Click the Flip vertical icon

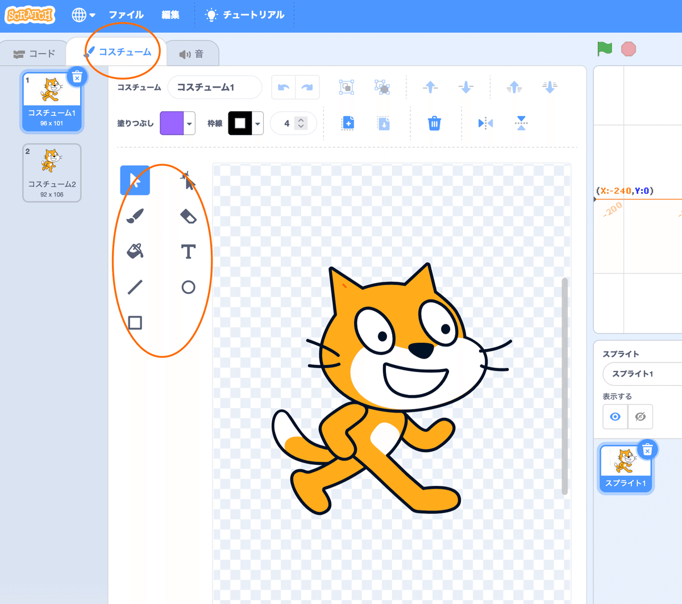521,123
